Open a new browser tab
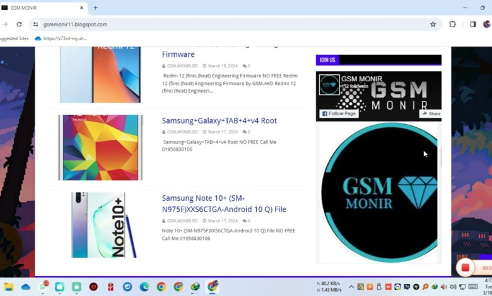The height and width of the screenshot is (296, 492). [x=95, y=8]
